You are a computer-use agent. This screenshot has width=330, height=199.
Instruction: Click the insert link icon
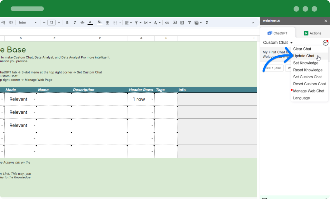pyautogui.click(x=167, y=23)
